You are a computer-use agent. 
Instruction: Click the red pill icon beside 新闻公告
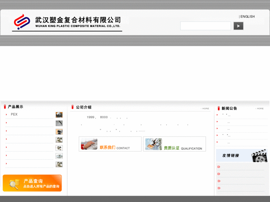click(219, 108)
